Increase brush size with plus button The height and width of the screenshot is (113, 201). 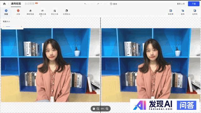coord(21,26)
